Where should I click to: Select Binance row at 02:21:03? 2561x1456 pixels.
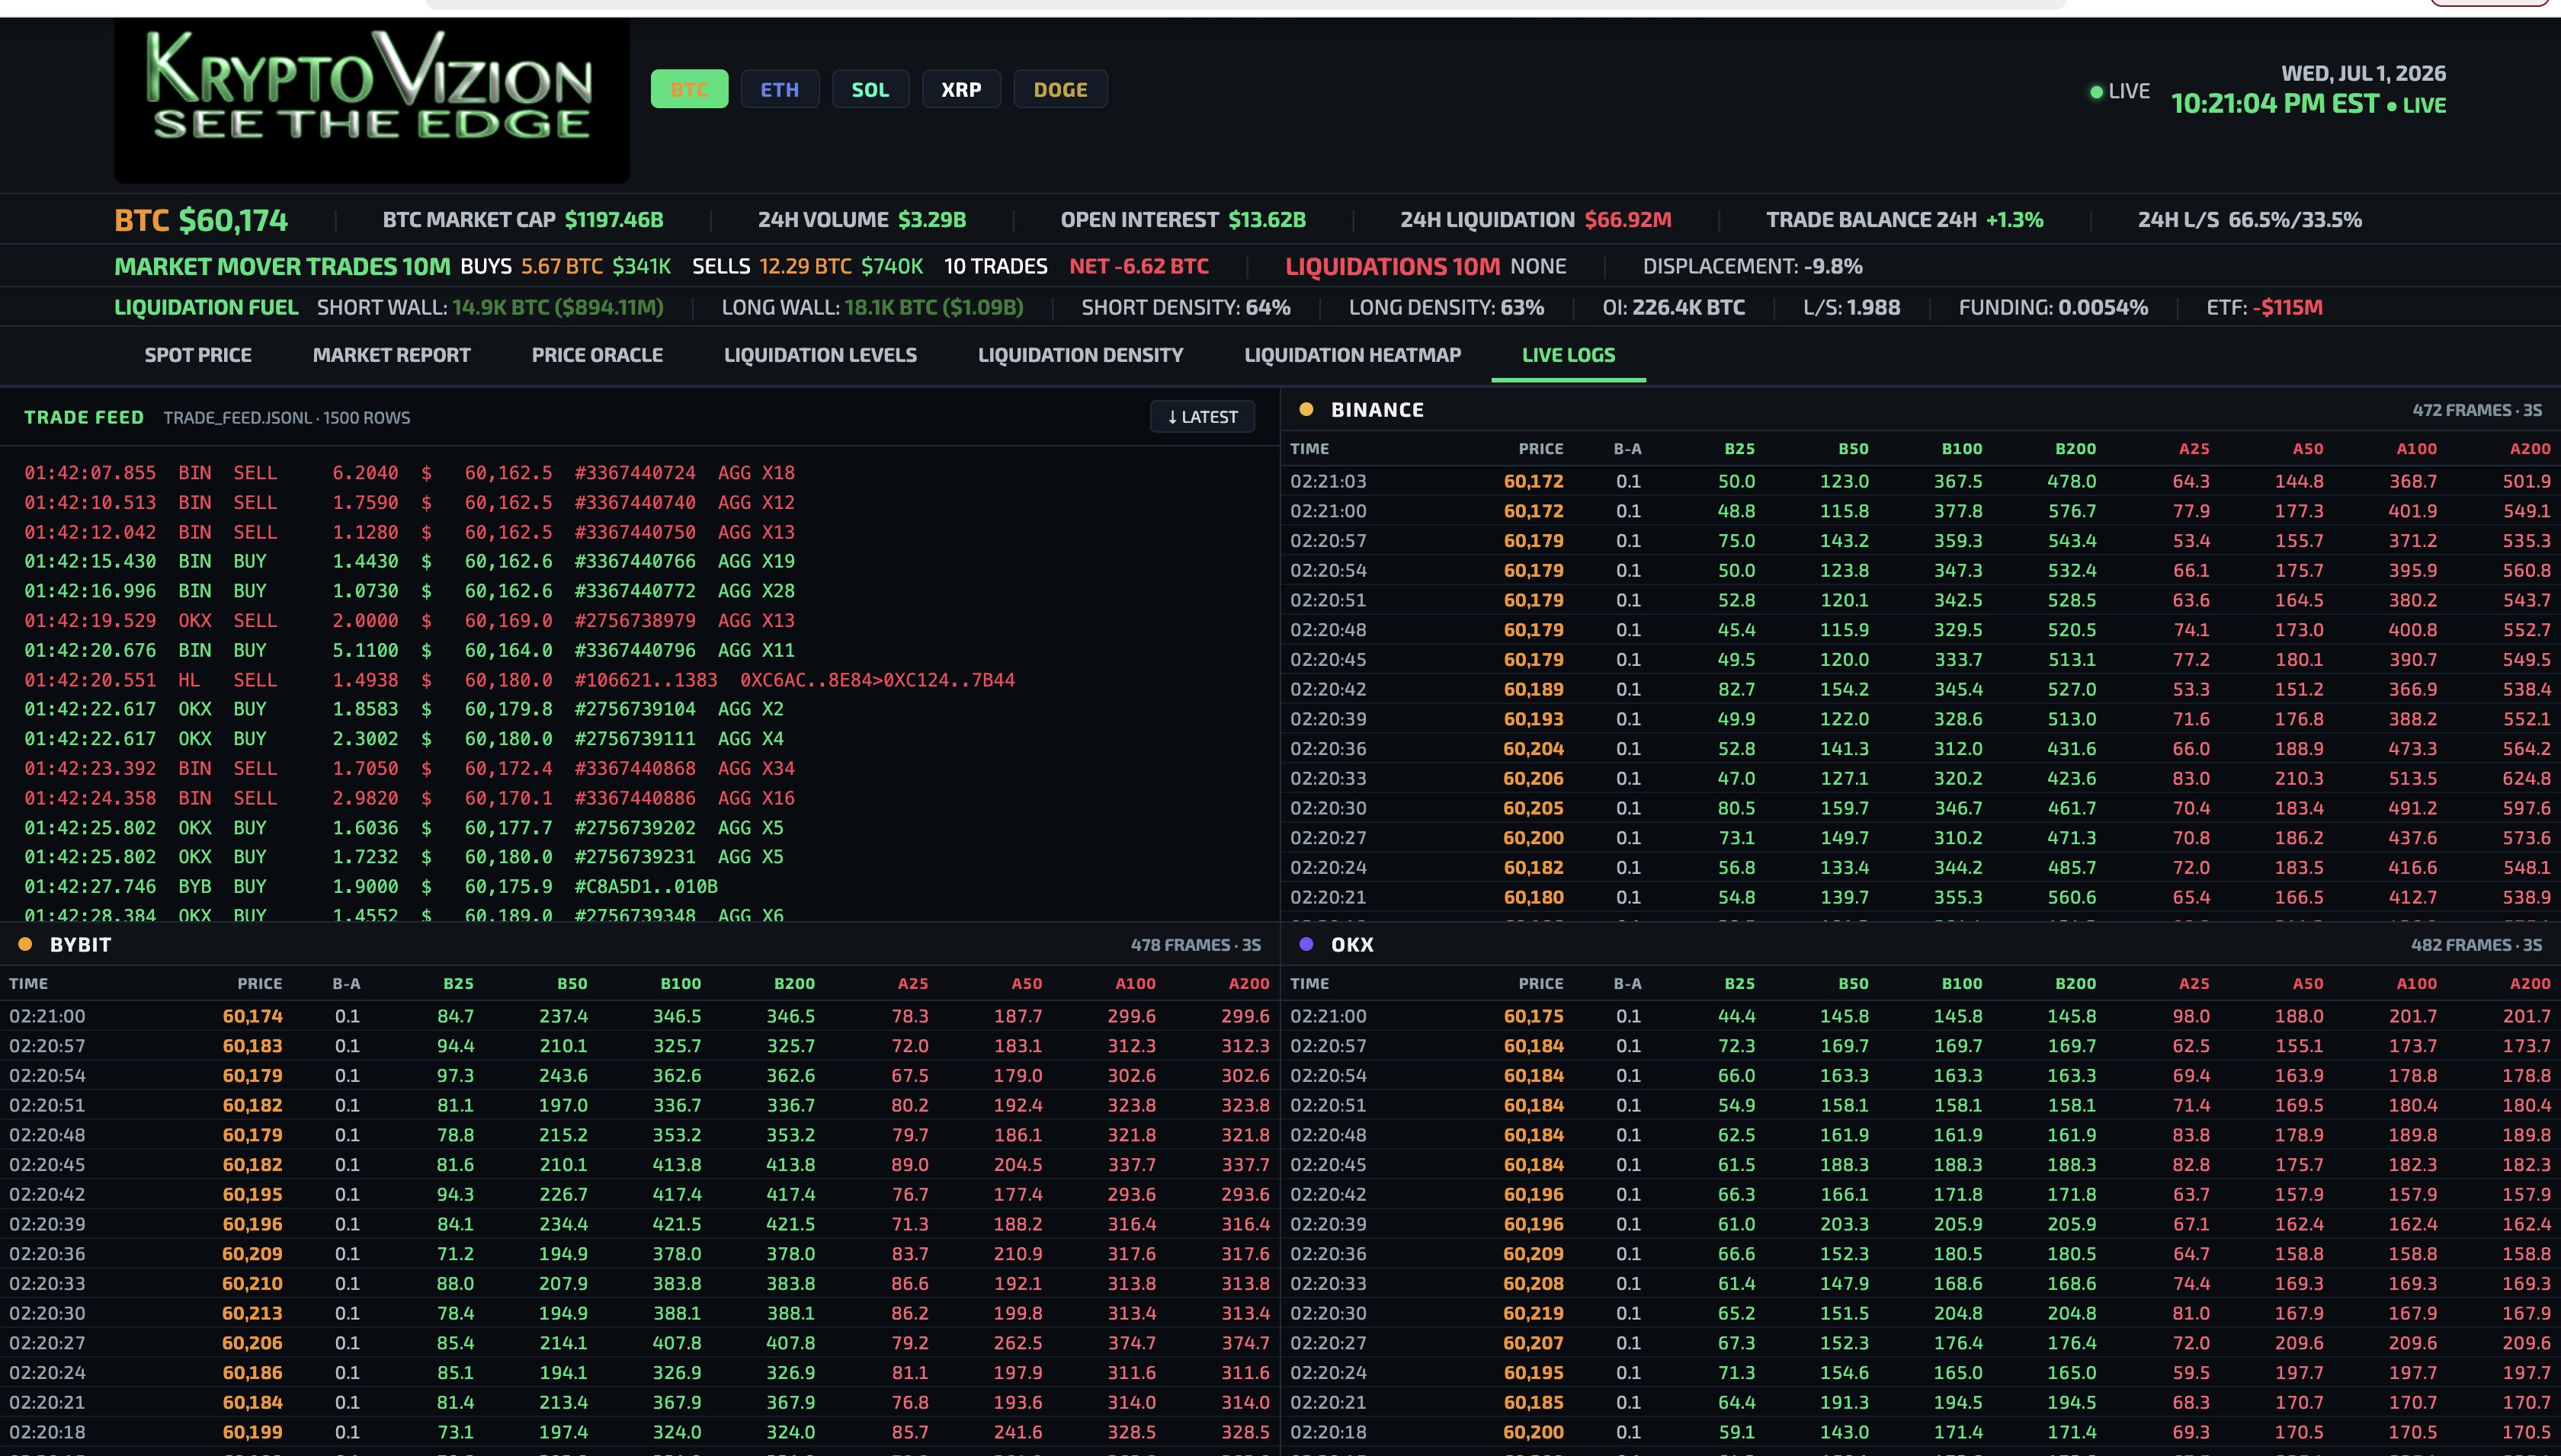coord(1921,481)
